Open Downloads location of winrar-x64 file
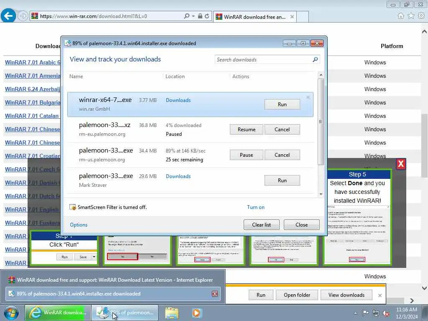This screenshot has width=428, height=321. (x=178, y=100)
